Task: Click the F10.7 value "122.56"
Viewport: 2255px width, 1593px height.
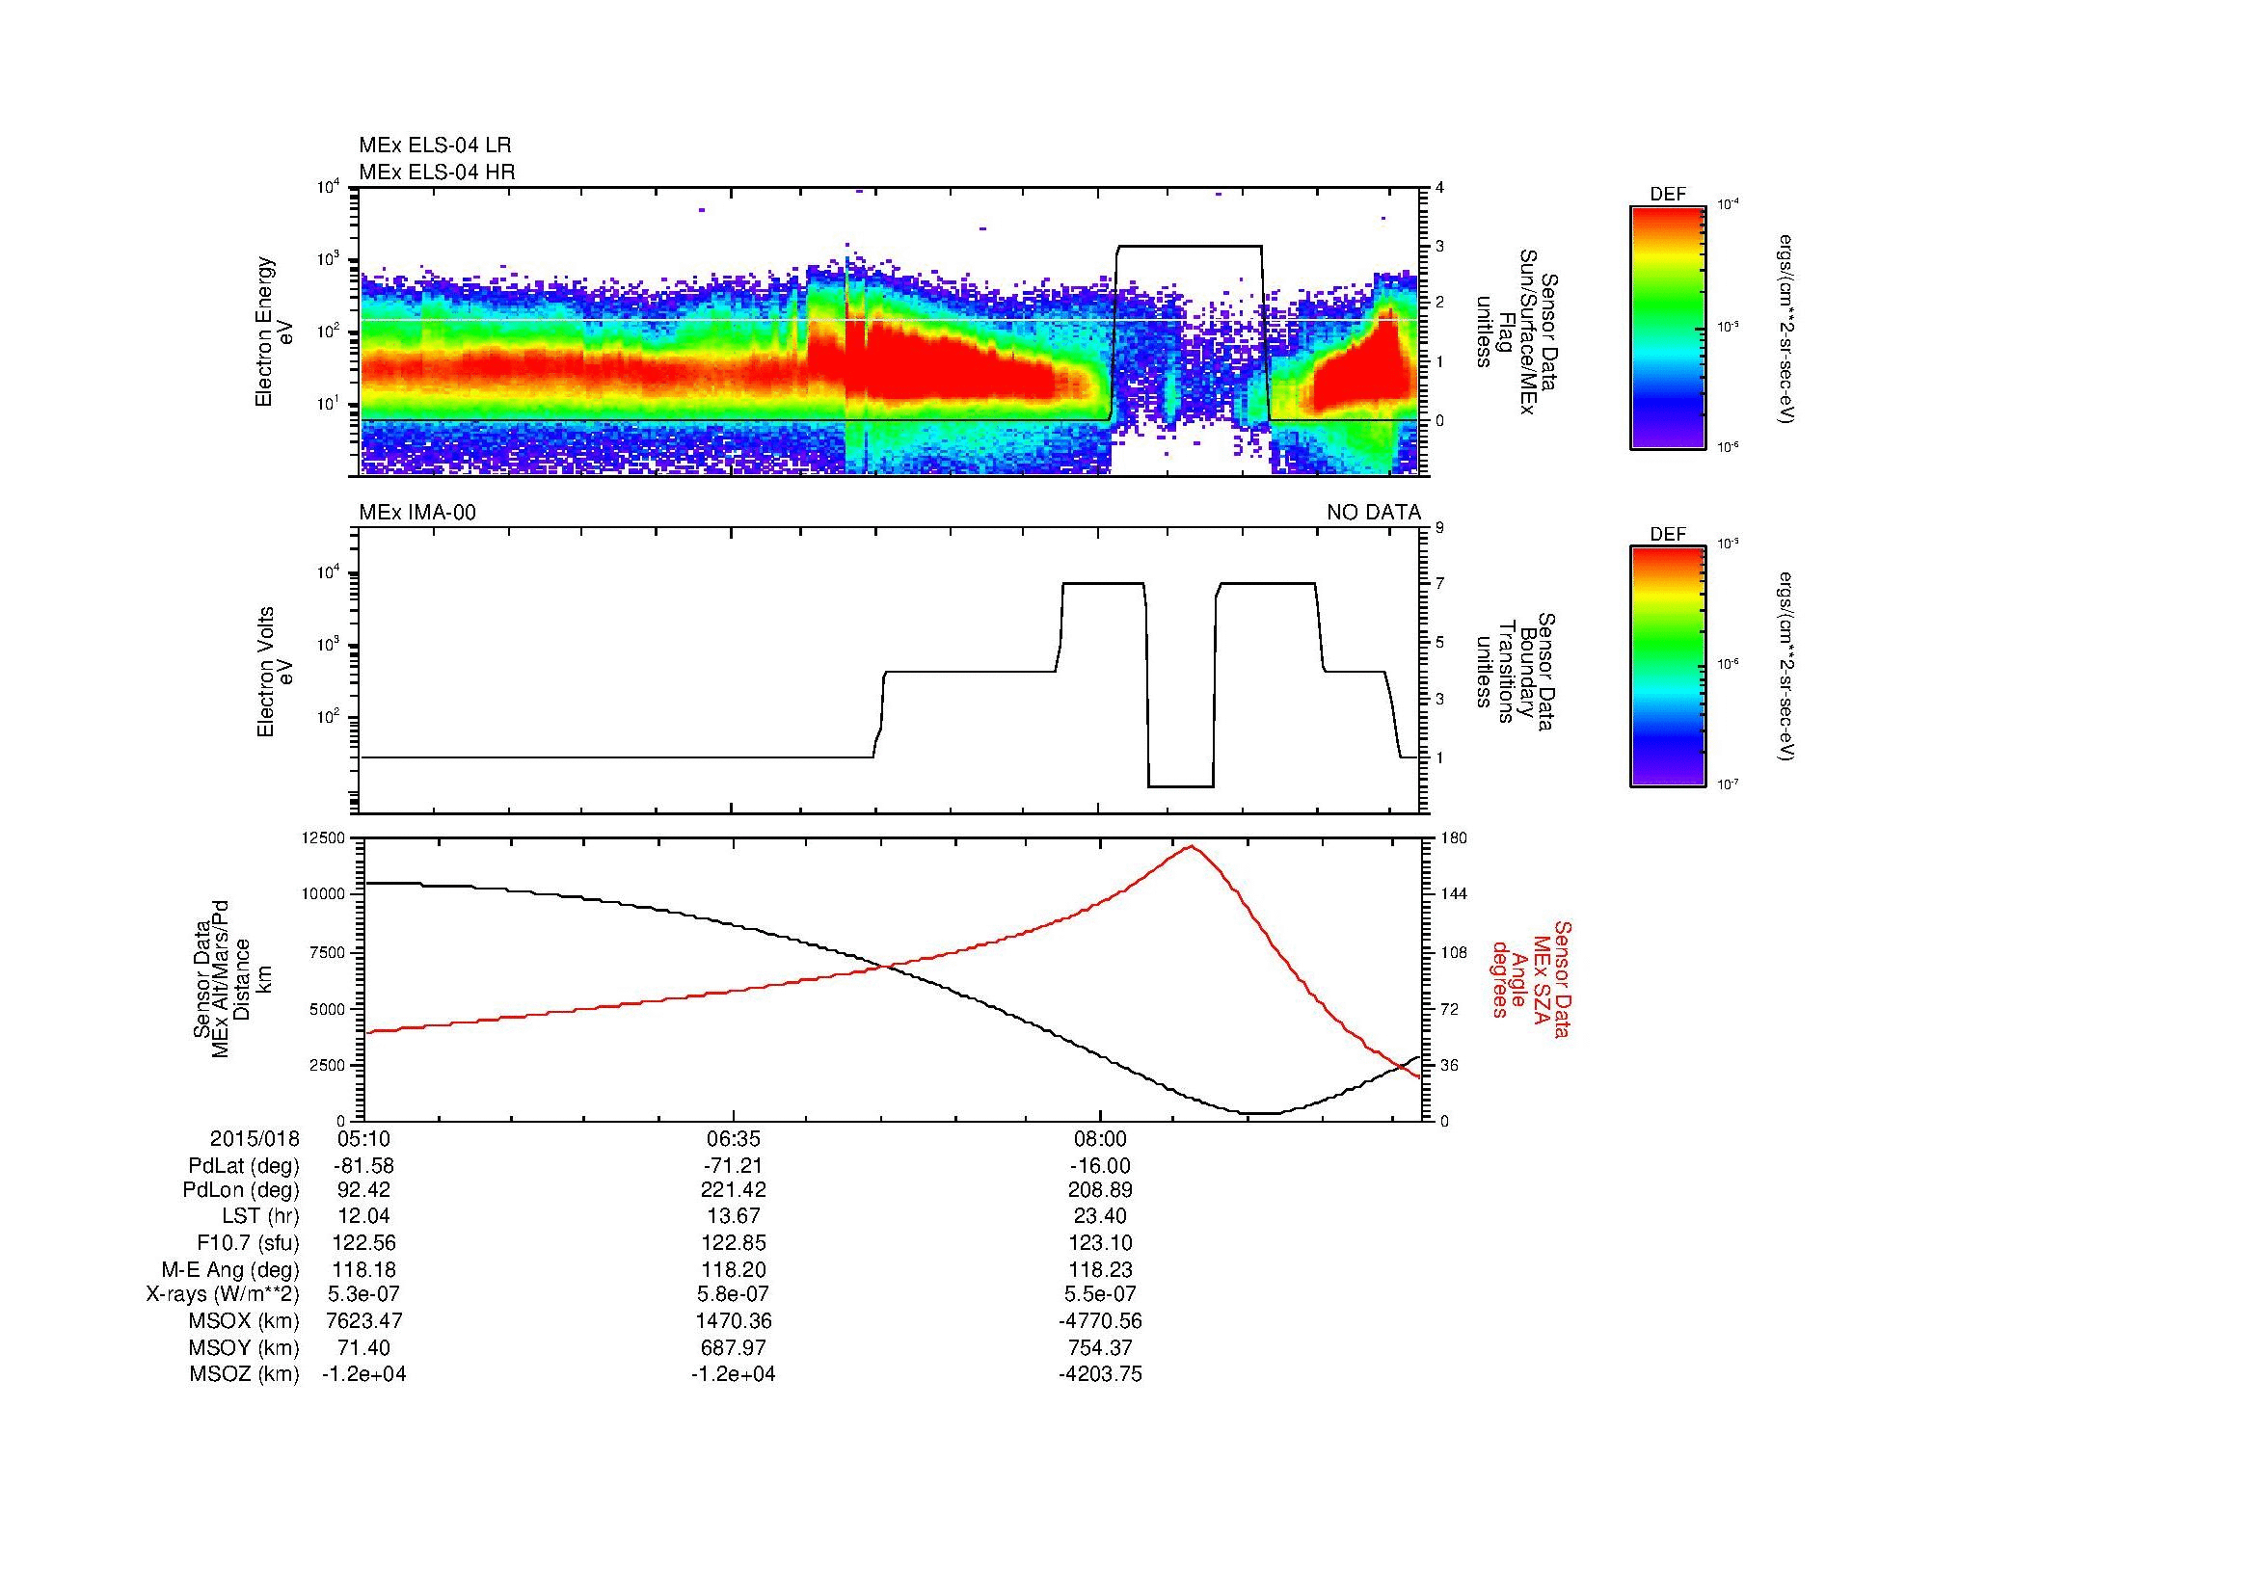Action: [364, 1243]
